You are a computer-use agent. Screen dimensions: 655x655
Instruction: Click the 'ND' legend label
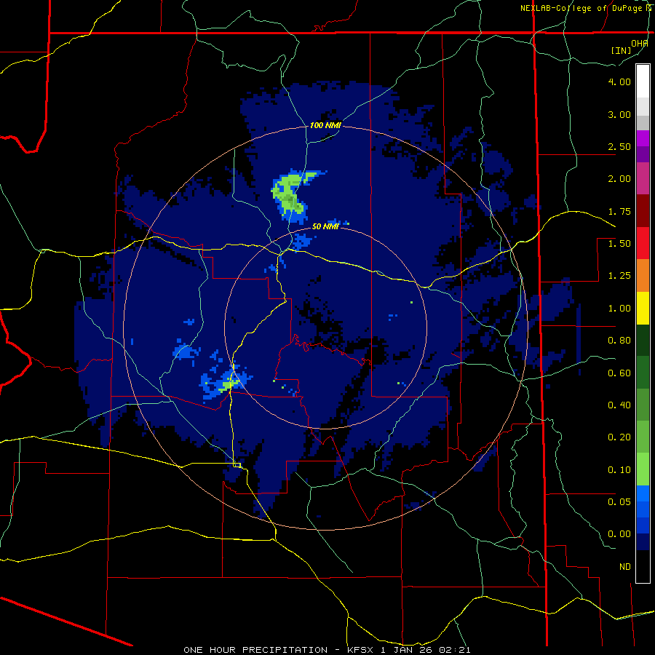point(625,567)
